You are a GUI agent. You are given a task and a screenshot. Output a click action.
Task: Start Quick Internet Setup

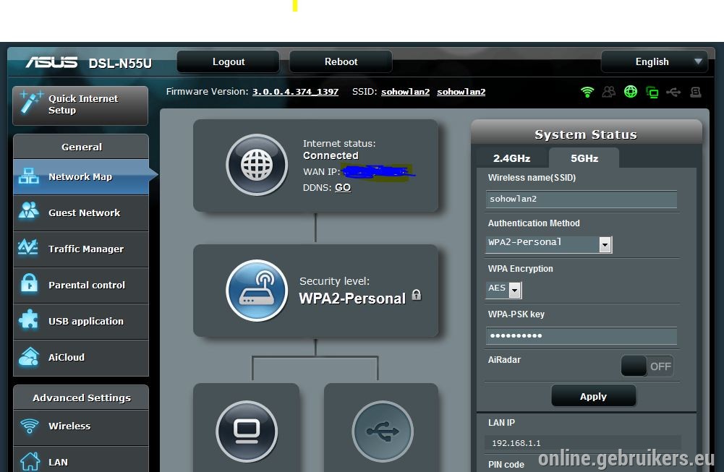(80, 106)
